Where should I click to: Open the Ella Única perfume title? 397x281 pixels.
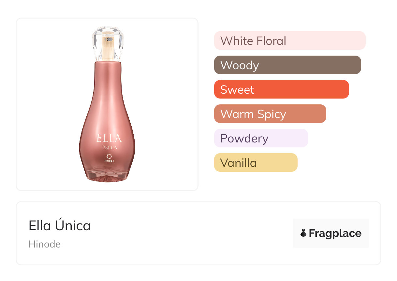click(60, 226)
